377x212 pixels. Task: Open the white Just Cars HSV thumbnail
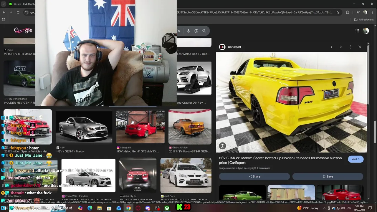point(186,175)
